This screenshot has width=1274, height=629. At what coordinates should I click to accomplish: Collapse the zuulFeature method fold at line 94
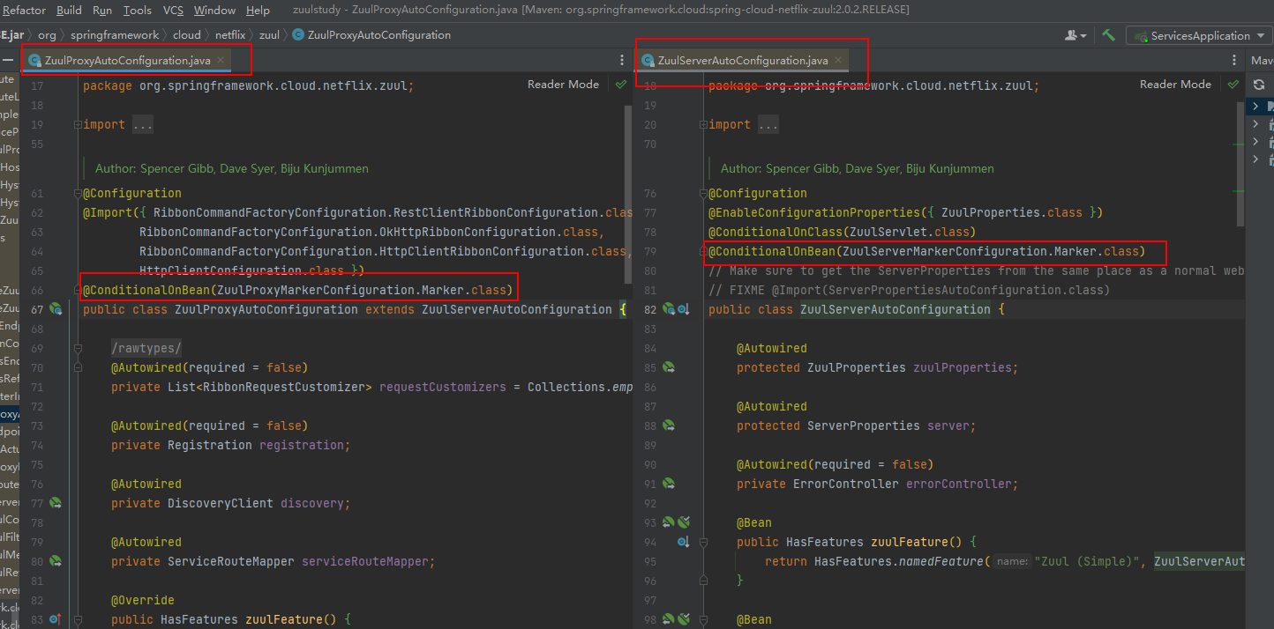point(703,542)
